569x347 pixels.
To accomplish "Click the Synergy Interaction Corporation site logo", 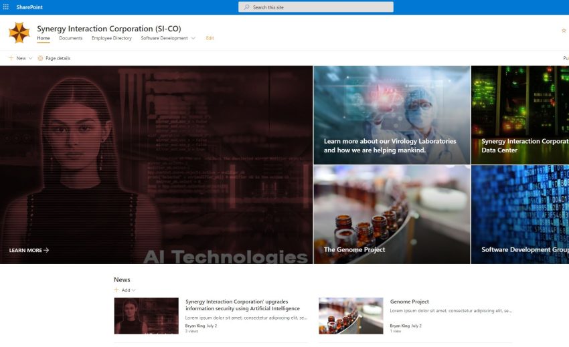I will point(19,33).
